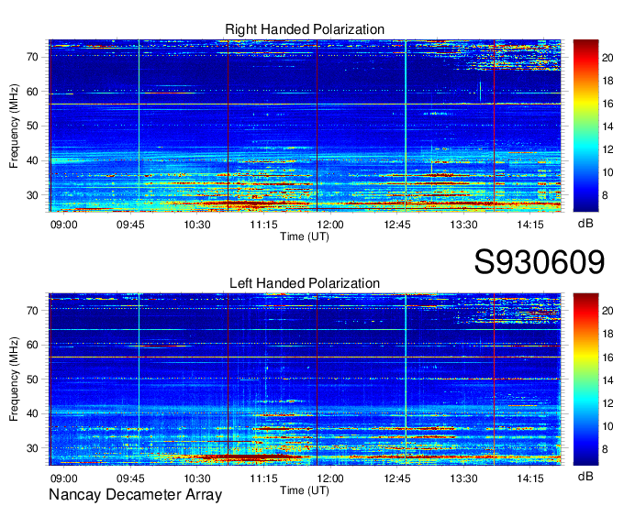Click the 50 frequency tick on the top plot
624x506 pixels.
[x=33, y=126]
